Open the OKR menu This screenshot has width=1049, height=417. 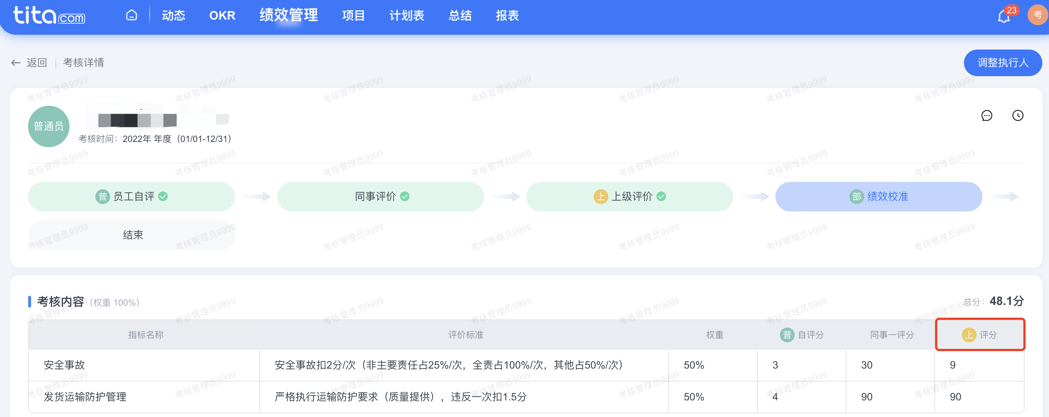click(x=223, y=16)
